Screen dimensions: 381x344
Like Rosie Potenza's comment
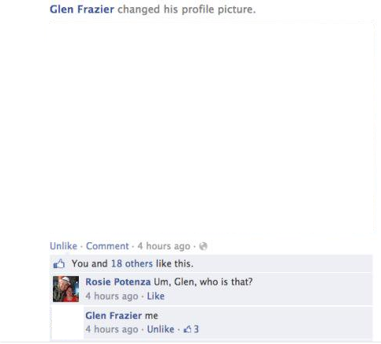pos(155,296)
